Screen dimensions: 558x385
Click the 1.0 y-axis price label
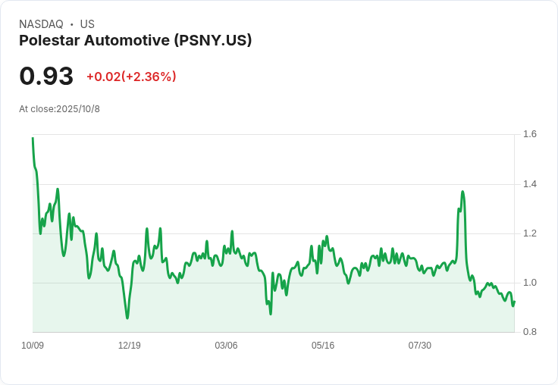530,283
